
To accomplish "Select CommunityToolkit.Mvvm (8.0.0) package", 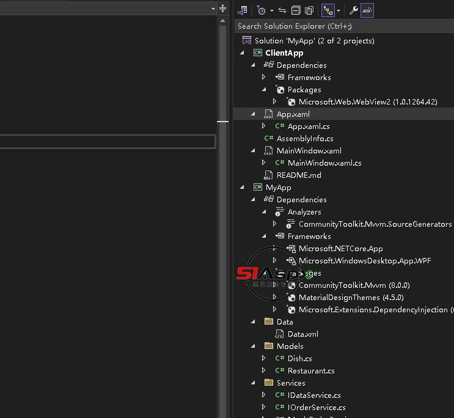I will coord(354,285).
